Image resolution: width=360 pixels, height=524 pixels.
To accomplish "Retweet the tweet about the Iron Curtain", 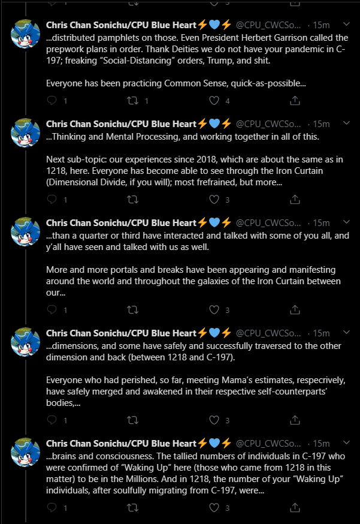I will pyautogui.click(x=133, y=200).
